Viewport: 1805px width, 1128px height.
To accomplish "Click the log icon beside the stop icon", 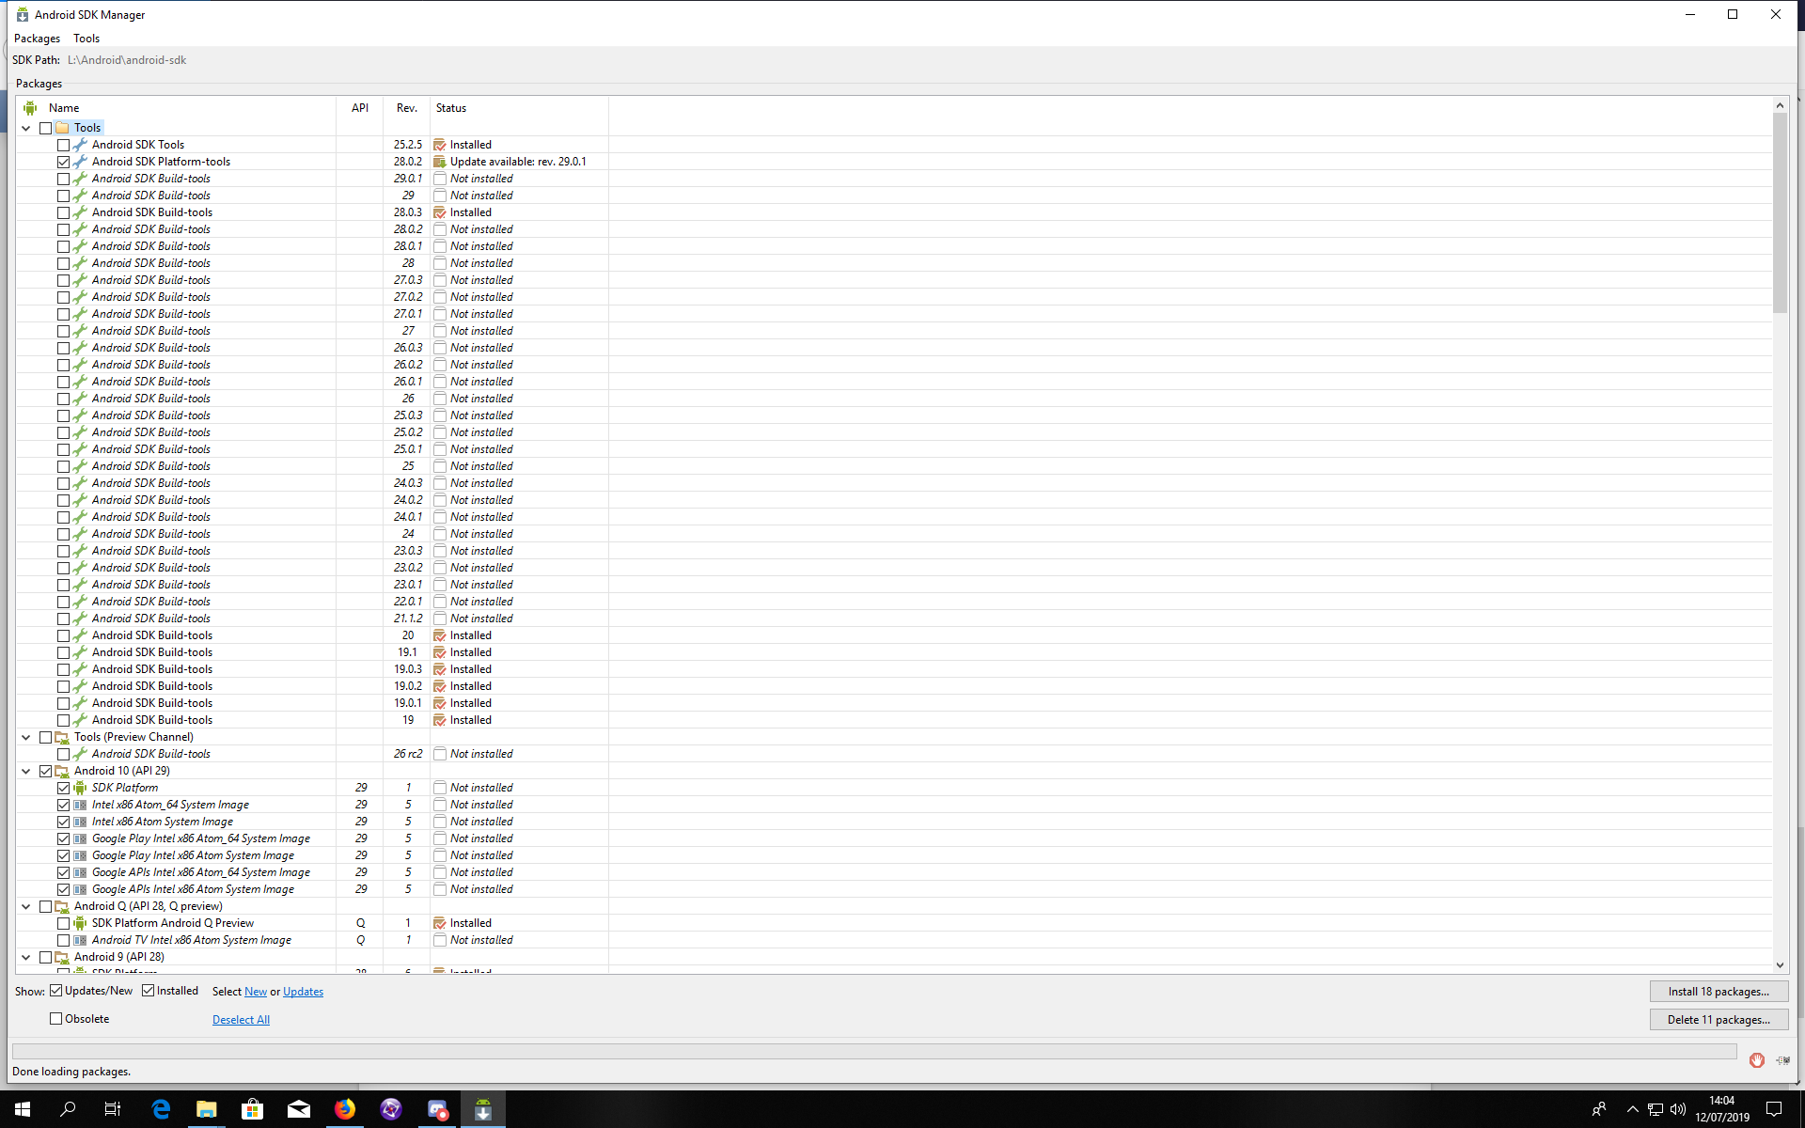I will click(1782, 1060).
